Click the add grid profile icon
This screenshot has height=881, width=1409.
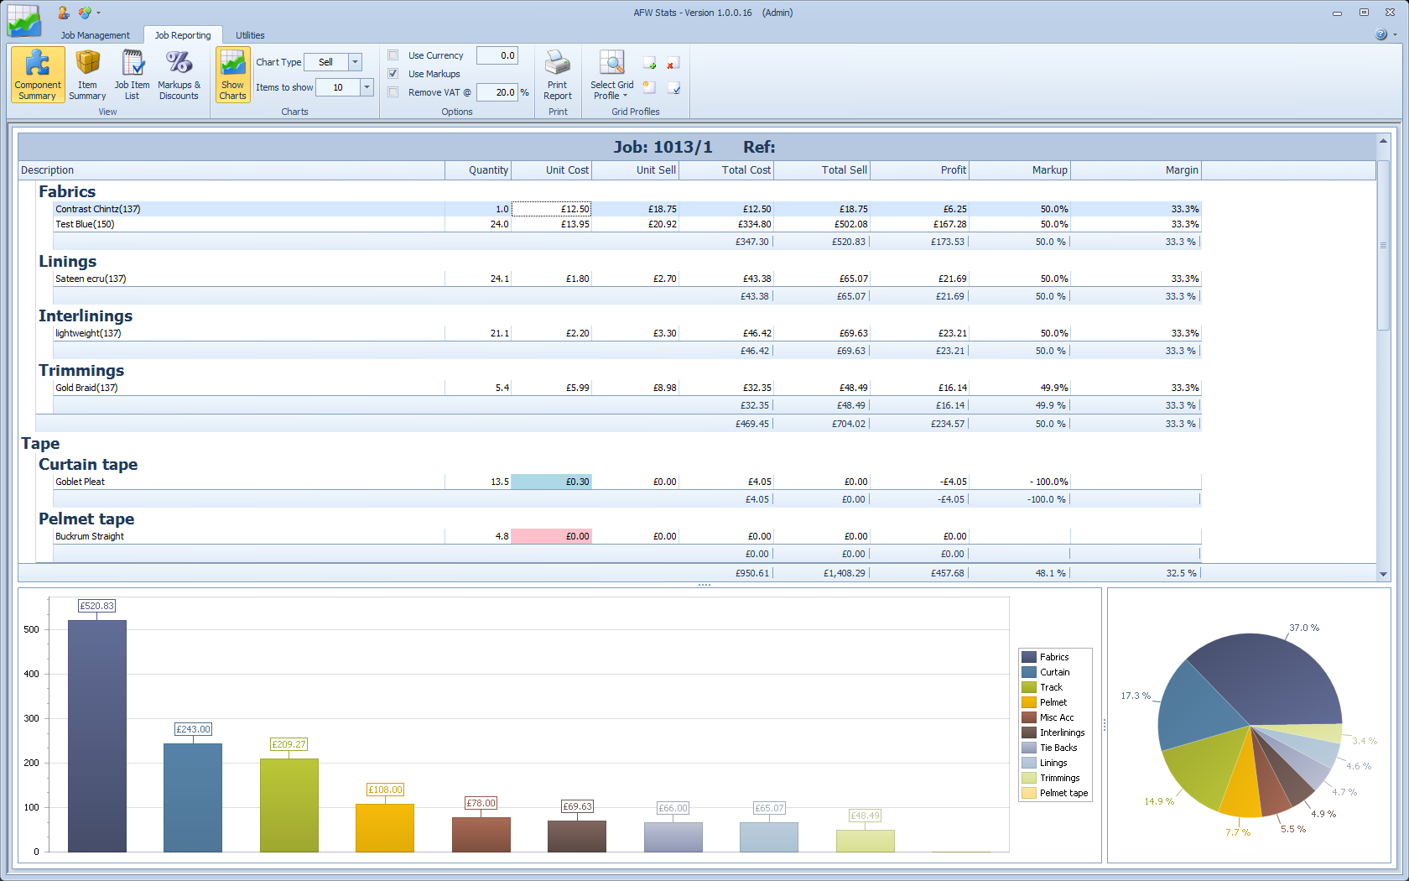click(649, 64)
